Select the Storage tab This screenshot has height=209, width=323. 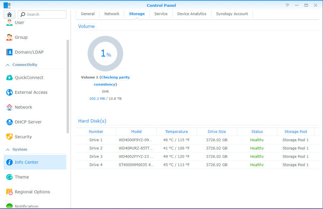pyautogui.click(x=137, y=14)
